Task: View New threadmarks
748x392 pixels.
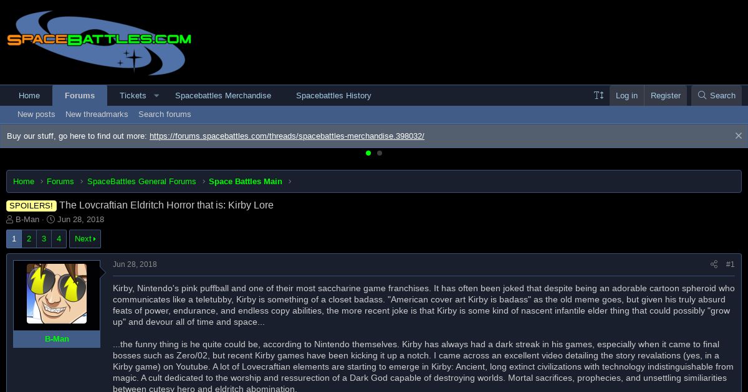Action: tap(97, 114)
